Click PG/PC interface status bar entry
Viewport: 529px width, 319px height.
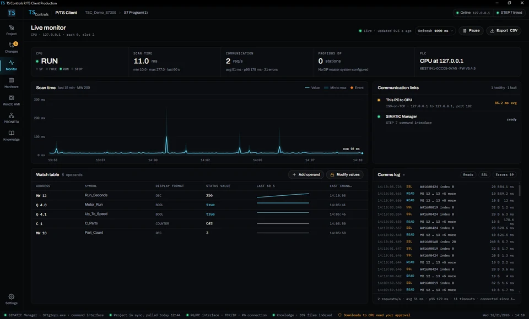click(226, 315)
